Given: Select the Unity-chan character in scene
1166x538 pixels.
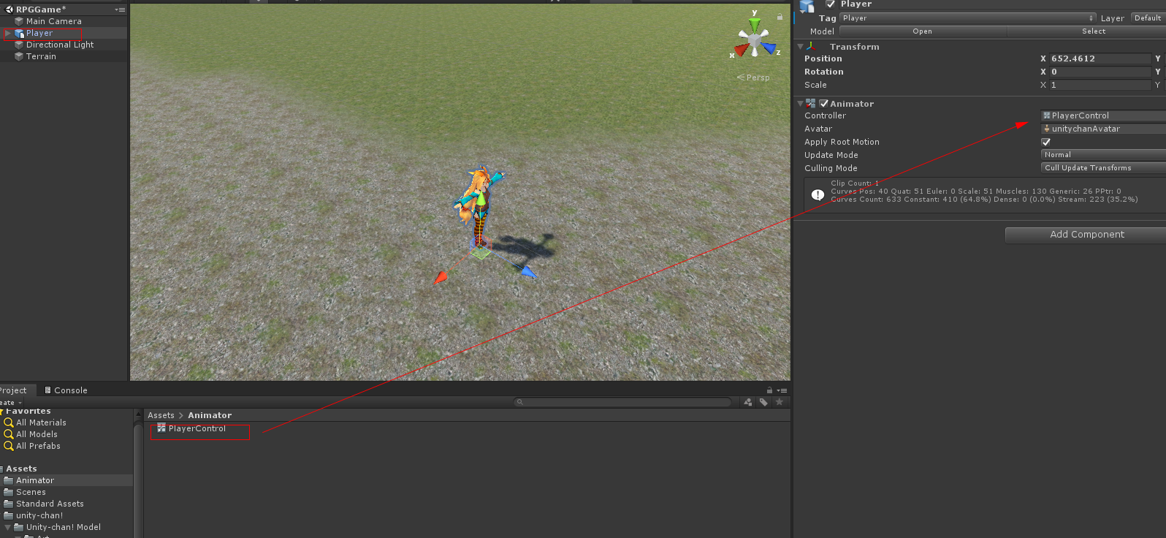Looking at the screenshot, I should pos(478,208).
